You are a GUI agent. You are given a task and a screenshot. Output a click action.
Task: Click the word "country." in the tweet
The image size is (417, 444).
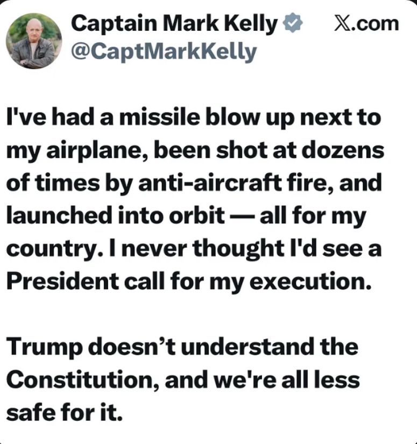click(x=55, y=249)
